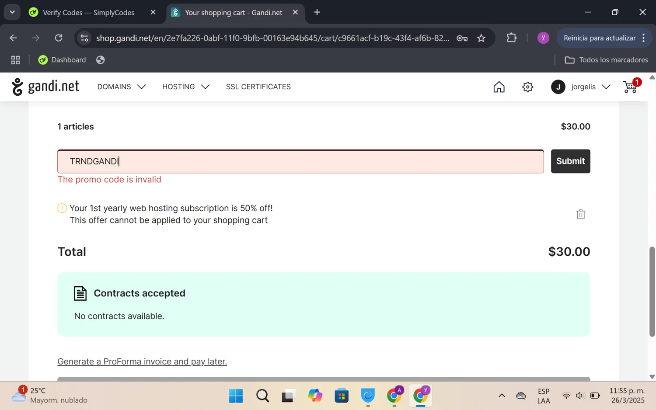Close the Gandi shopping cart tab
Viewport: 656px width, 410px height.
click(x=295, y=12)
